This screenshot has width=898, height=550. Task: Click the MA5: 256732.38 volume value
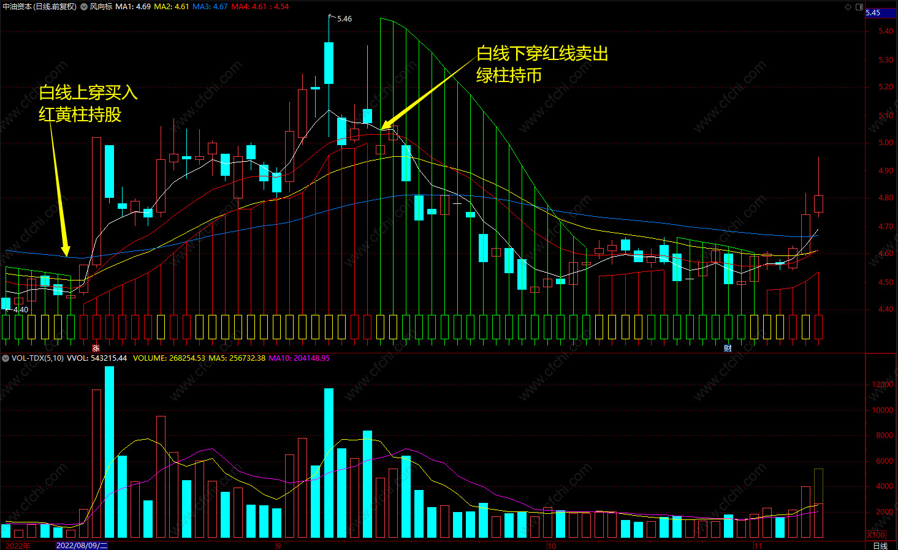click(x=237, y=358)
